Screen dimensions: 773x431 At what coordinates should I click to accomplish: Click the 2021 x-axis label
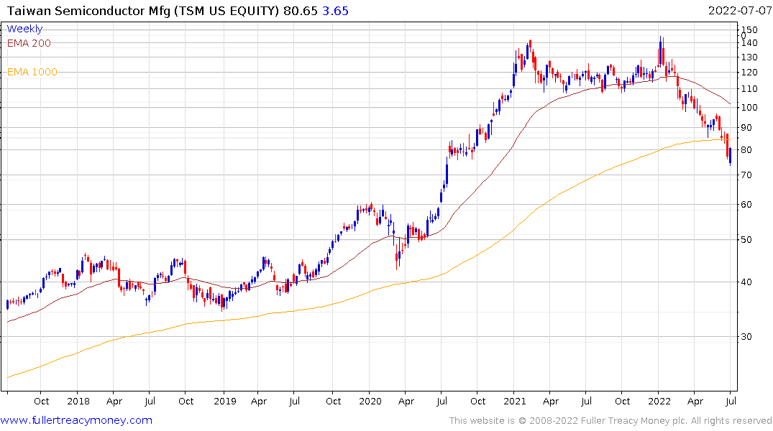click(515, 402)
